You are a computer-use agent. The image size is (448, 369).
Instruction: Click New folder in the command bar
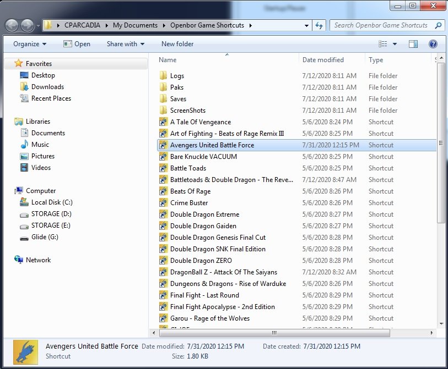(177, 44)
